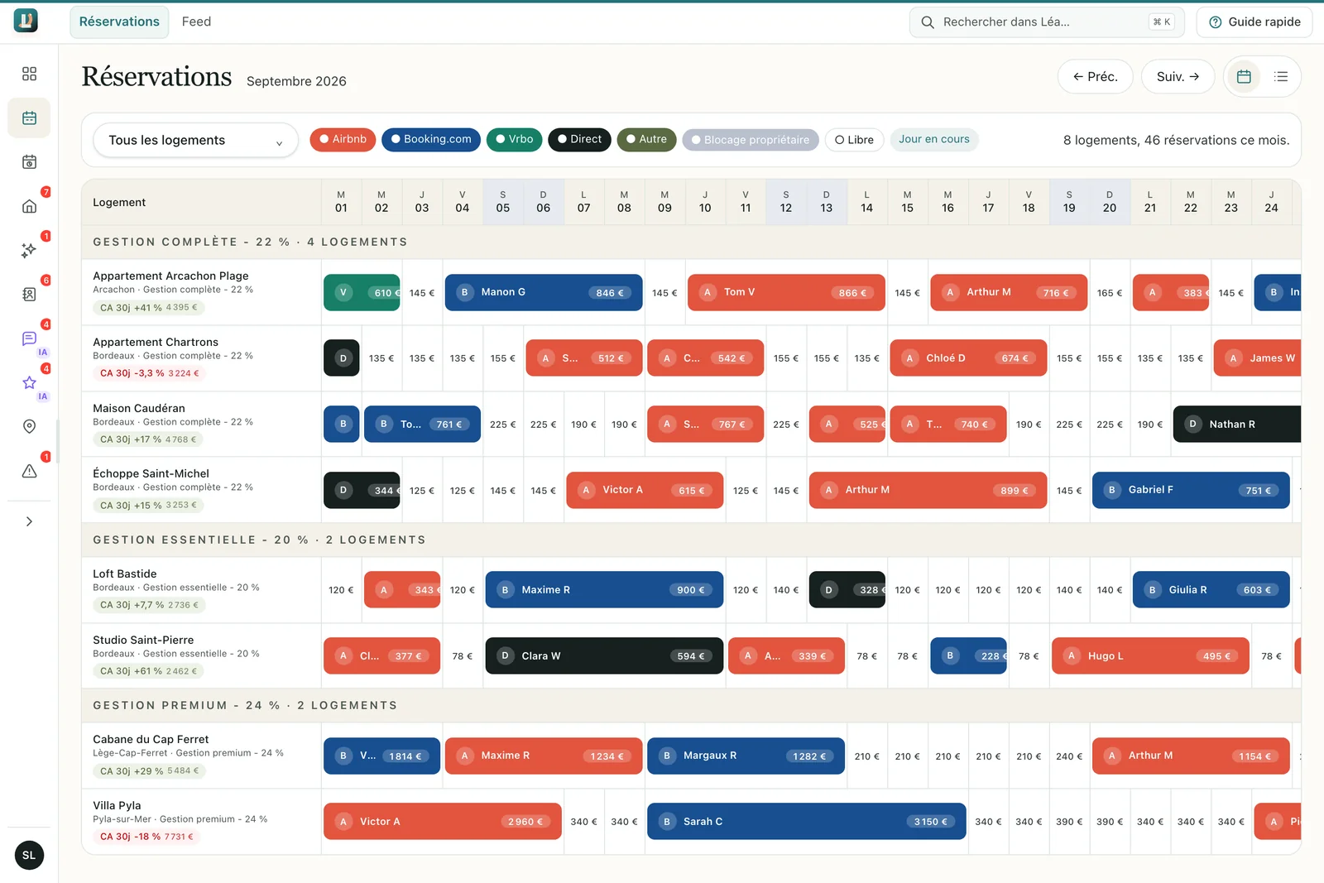The image size is (1324, 883).
Task: Select the day column S 05 header
Action: click(x=503, y=202)
